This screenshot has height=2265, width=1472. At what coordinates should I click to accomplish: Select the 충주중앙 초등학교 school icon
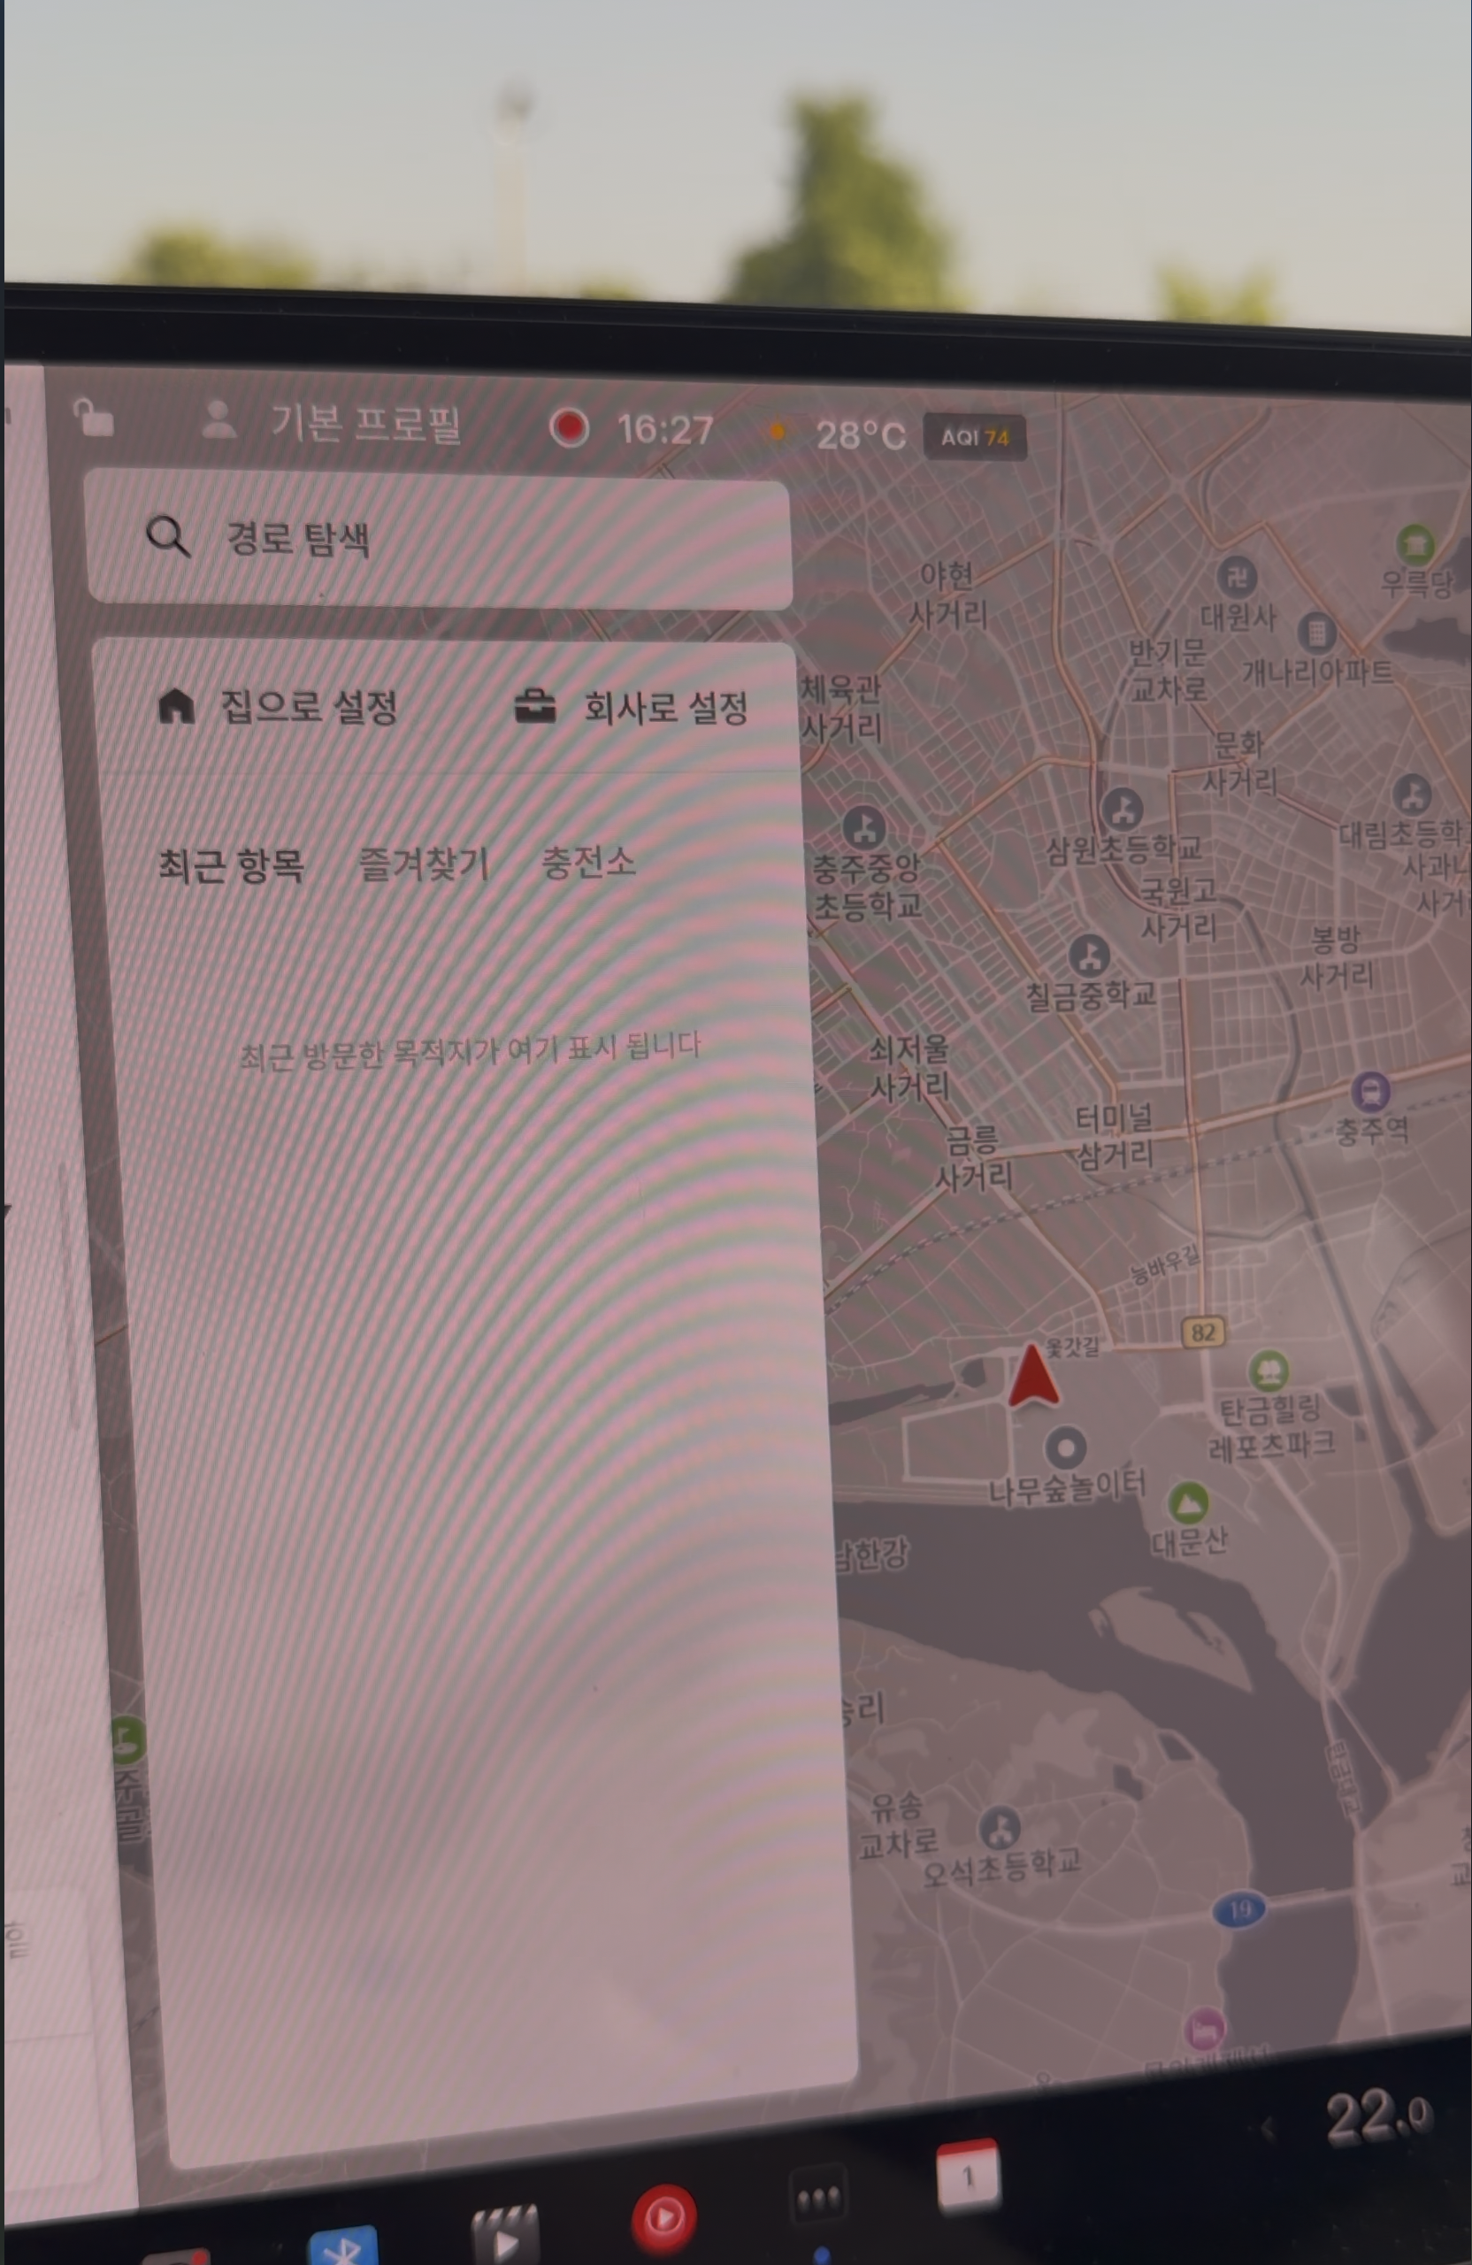pyautogui.click(x=863, y=828)
